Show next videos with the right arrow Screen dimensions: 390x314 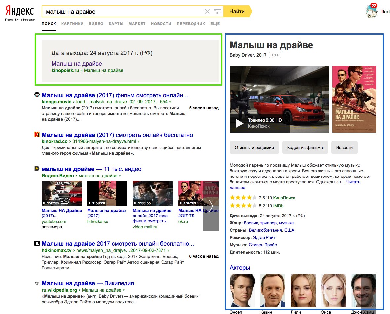211,206
